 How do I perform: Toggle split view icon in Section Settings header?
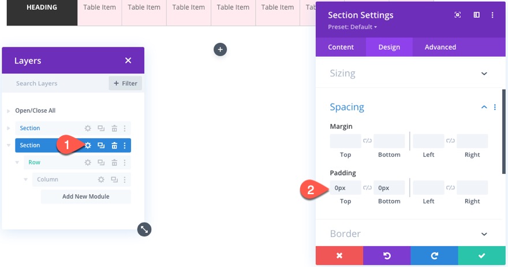(x=477, y=15)
